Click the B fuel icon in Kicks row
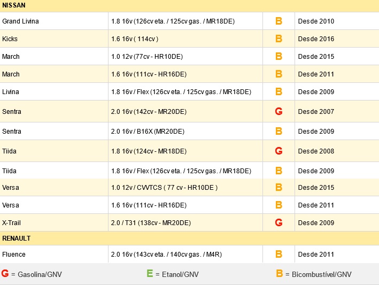Viewport: 379px width, 285px height. tap(279, 38)
